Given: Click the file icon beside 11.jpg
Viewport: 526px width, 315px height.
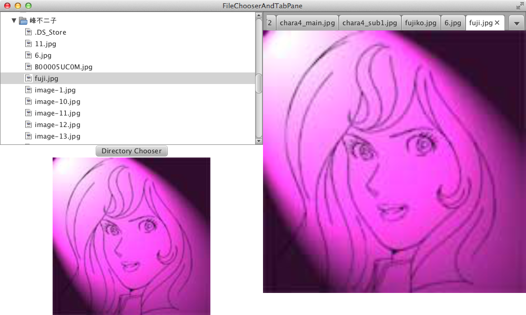Looking at the screenshot, I should click(28, 44).
